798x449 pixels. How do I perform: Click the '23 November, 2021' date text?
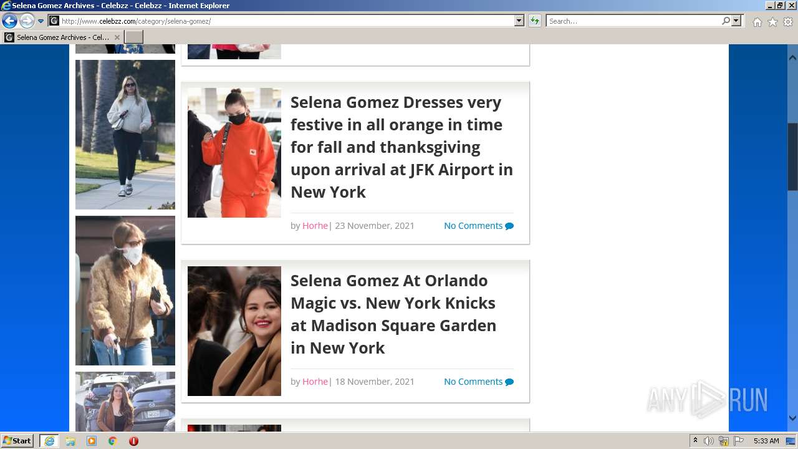[375, 226]
